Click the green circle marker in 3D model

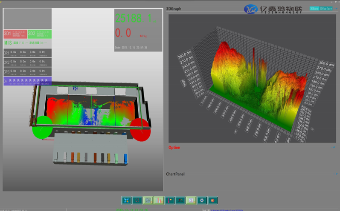(x=42, y=127)
